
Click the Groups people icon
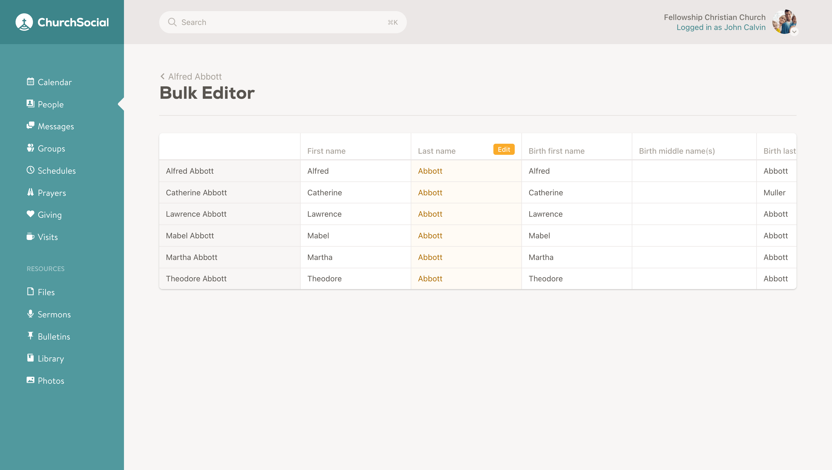[30, 148]
